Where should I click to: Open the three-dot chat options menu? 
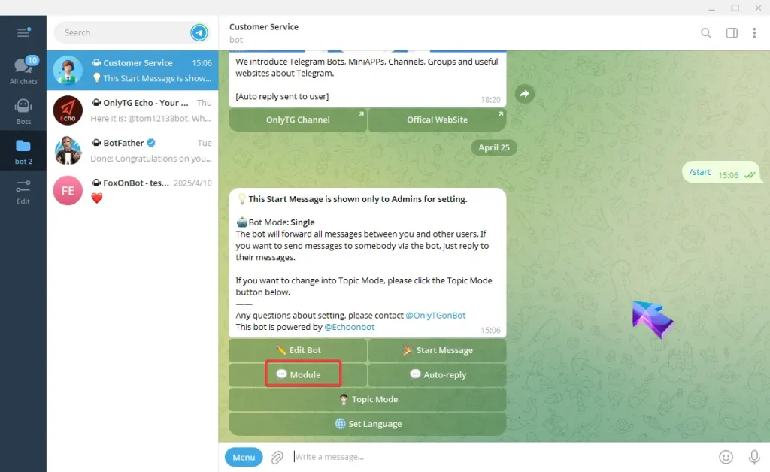[x=754, y=33]
